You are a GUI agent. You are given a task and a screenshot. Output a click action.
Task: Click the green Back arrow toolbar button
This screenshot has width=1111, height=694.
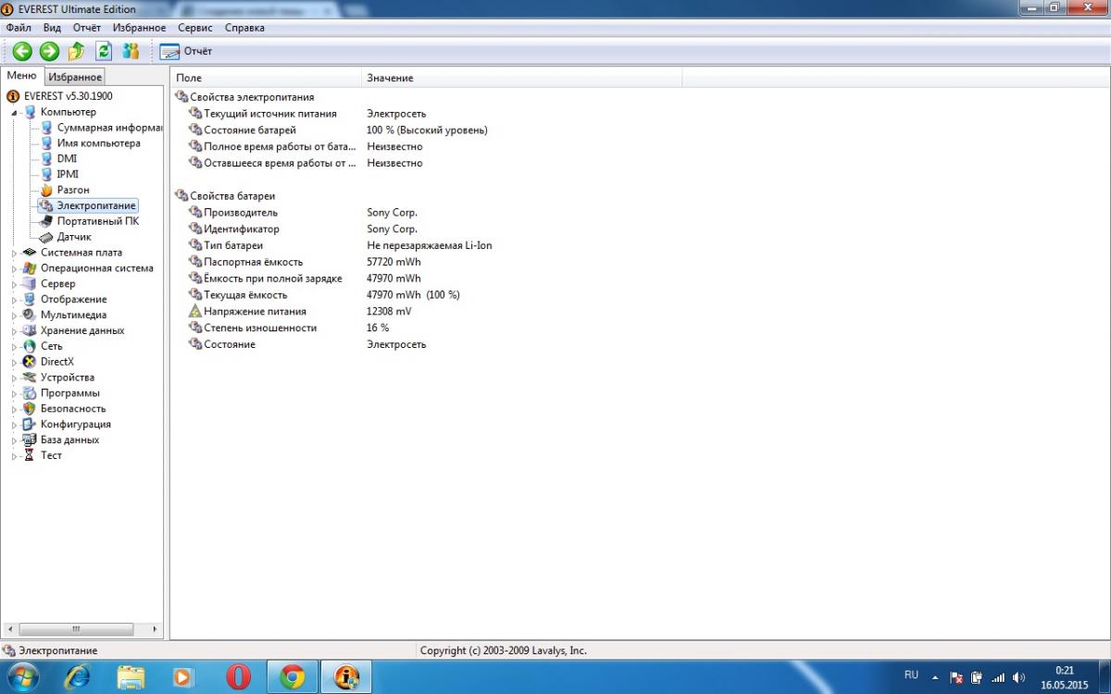pos(22,52)
